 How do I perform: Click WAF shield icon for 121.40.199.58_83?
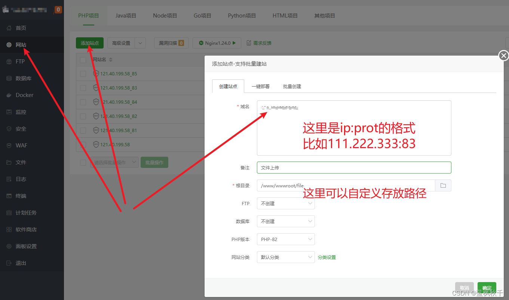tap(96, 88)
